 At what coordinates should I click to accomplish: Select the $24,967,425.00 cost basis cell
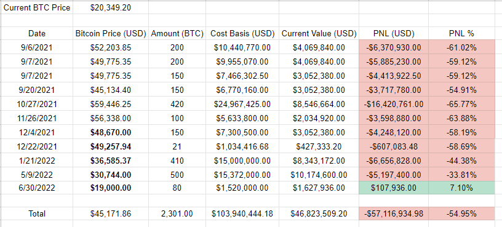coord(242,104)
